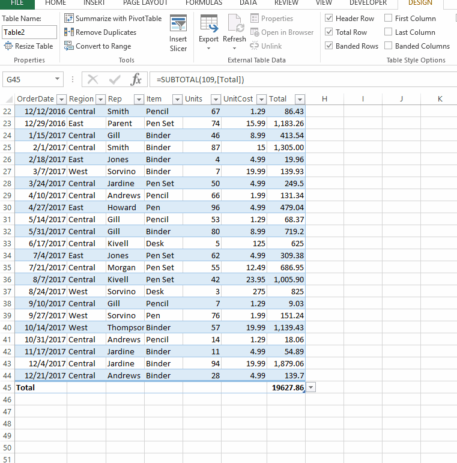This screenshot has height=463, width=457.
Task: Switch to the VIEW ribbon tab
Action: [324, 3]
